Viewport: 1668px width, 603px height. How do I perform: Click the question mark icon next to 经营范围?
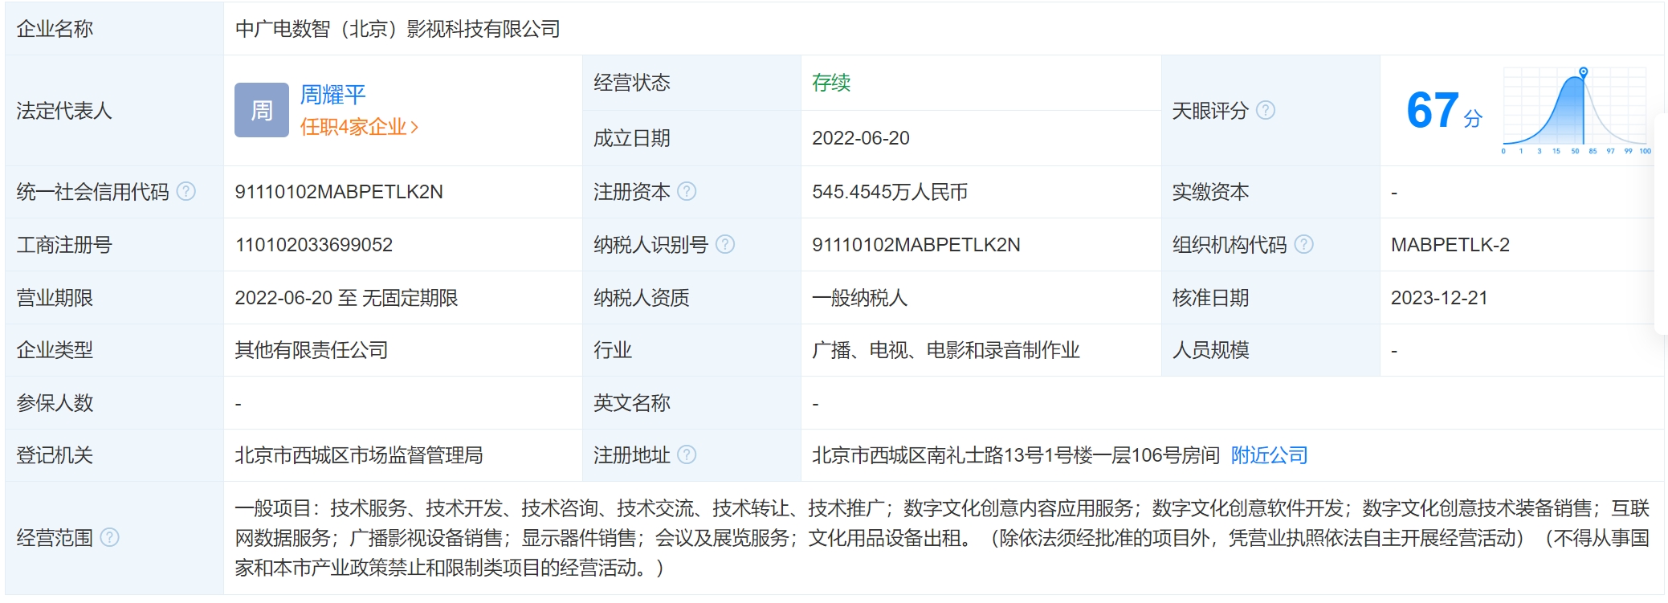tap(109, 537)
